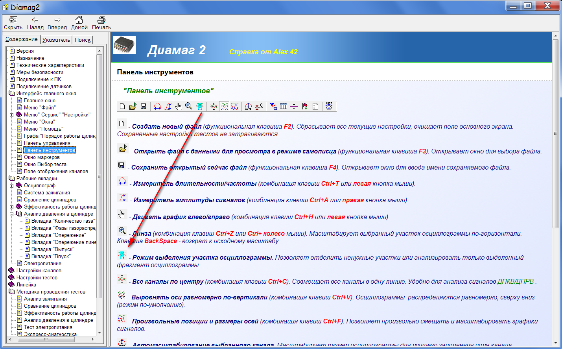Click the new file icon in the toolbar picture
Screen dimensions: 562x349
click(x=122, y=106)
